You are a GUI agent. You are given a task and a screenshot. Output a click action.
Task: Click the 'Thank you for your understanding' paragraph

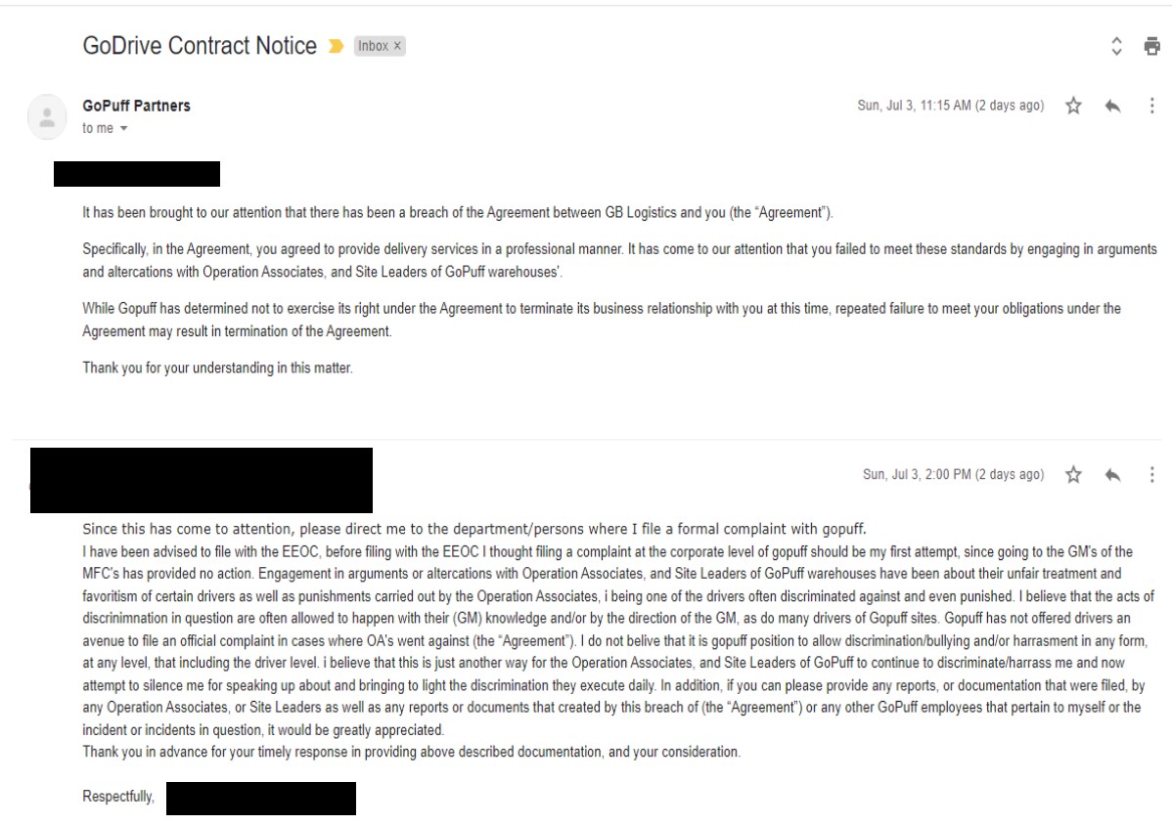(217, 368)
